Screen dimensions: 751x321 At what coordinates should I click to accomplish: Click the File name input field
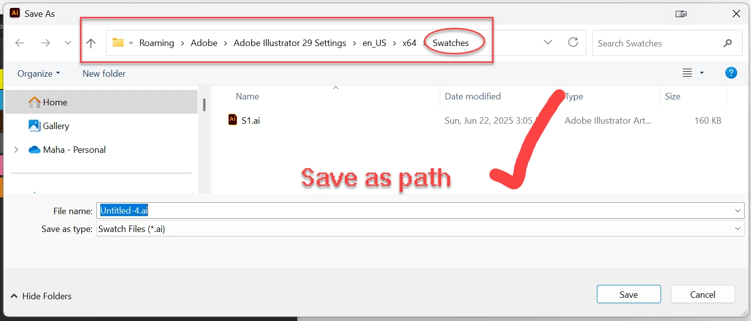click(420, 211)
